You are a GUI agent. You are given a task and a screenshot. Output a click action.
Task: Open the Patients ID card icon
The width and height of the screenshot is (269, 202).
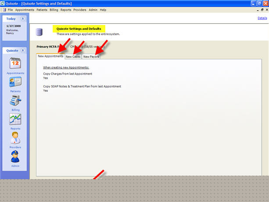(x=15, y=82)
